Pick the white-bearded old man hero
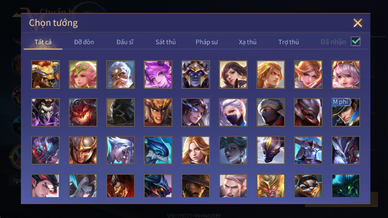 click(x=120, y=75)
